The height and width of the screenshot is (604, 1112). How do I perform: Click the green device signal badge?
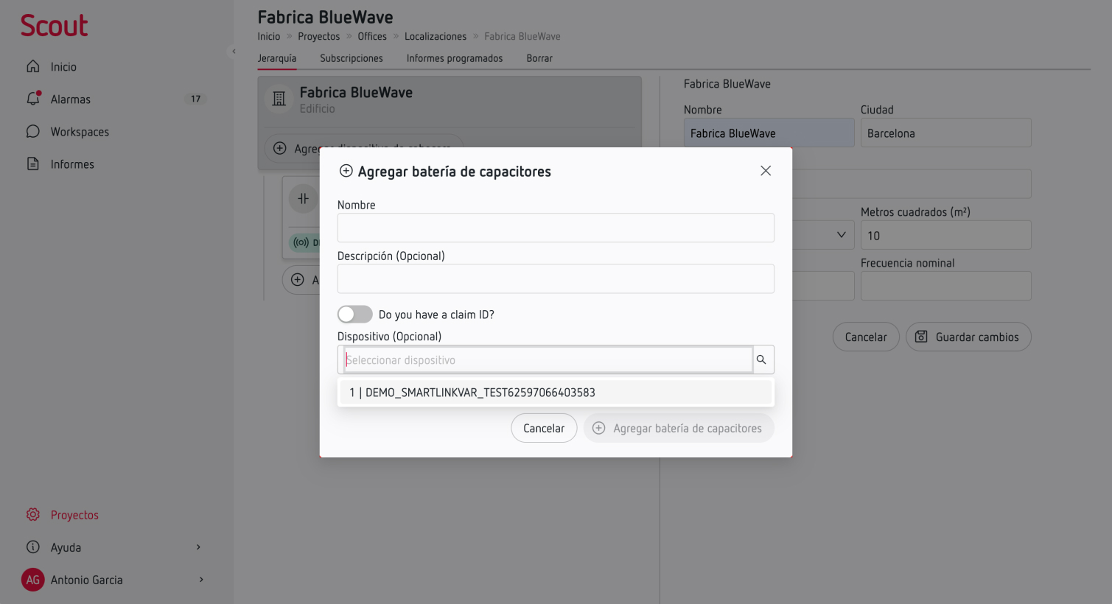tap(304, 242)
